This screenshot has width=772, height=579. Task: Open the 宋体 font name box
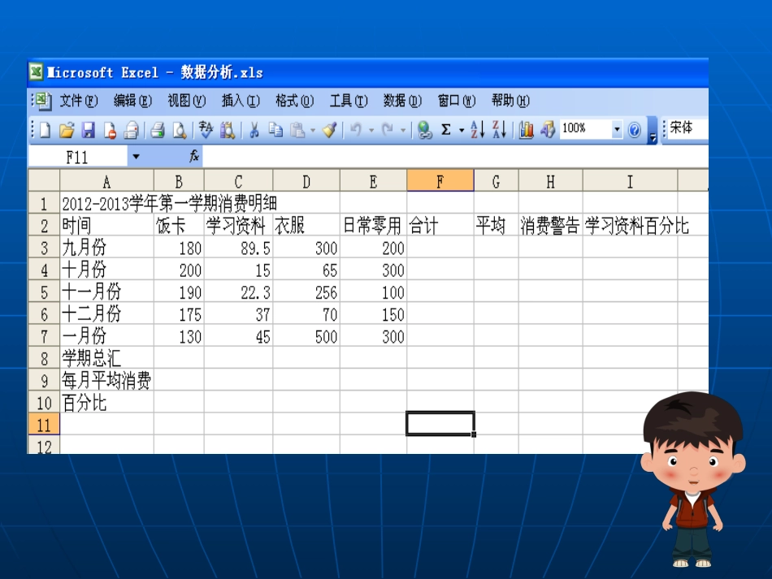coord(687,129)
